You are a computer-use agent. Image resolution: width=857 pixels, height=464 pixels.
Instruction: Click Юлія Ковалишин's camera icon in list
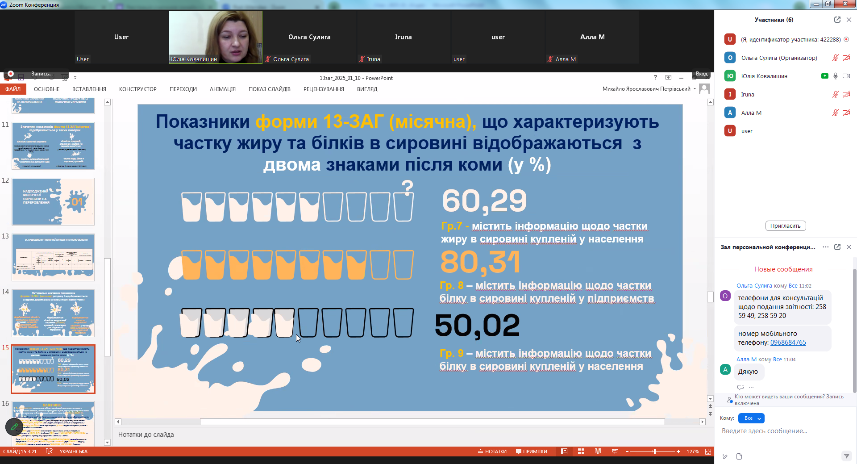pyautogui.click(x=846, y=76)
